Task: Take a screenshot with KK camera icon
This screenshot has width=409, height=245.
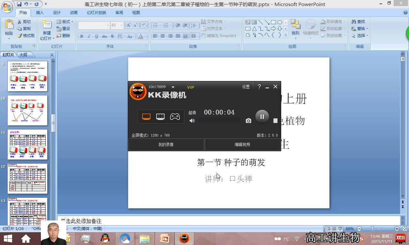Action: click(x=248, y=121)
